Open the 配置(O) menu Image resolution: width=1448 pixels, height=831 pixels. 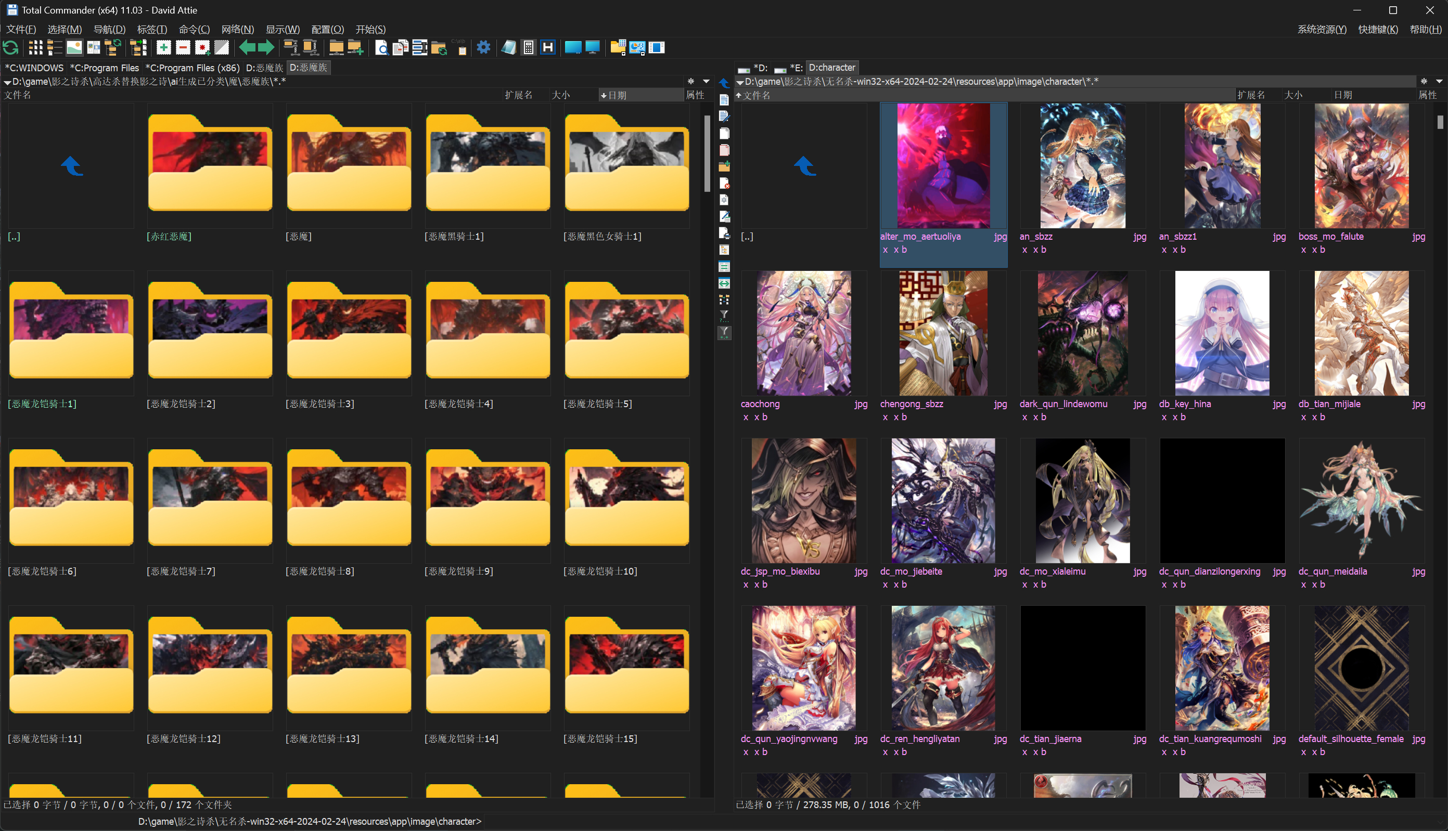[328, 29]
